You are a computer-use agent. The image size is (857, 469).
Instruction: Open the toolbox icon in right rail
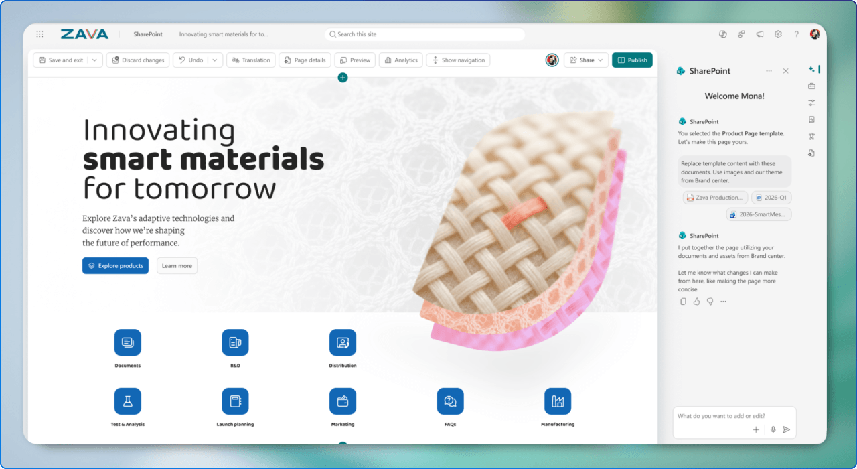click(812, 86)
